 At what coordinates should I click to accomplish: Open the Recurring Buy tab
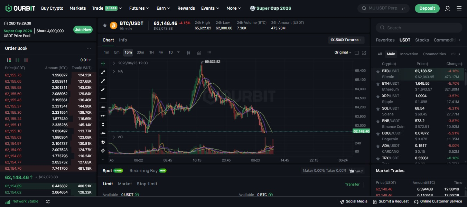coord(148,171)
